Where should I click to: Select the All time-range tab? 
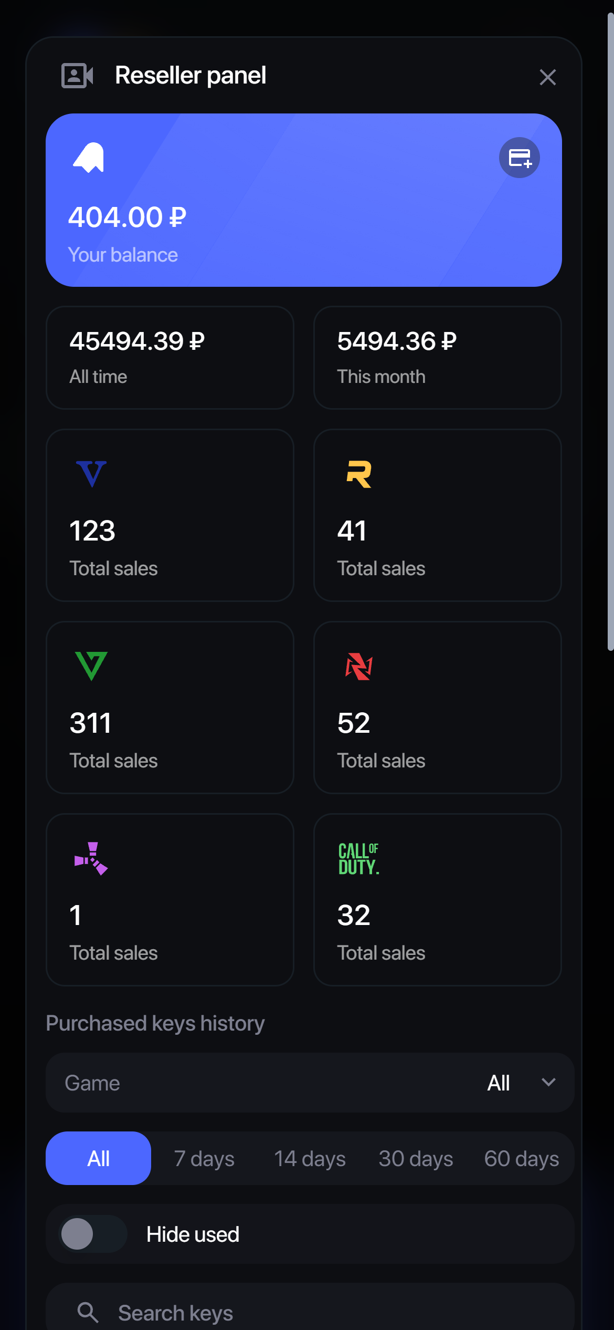coord(99,1158)
